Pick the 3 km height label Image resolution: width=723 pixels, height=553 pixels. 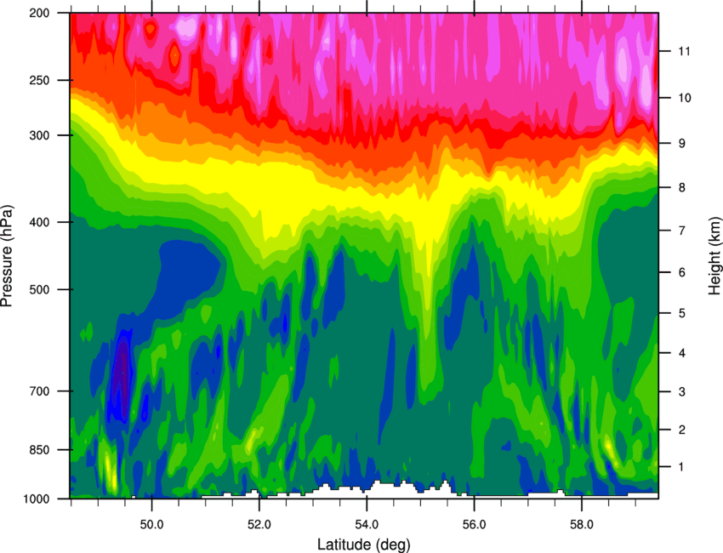(x=682, y=391)
